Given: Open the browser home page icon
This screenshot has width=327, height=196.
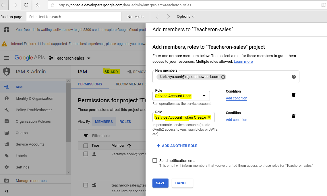Looking at the screenshot, I should pyautogui.click(x=38, y=5).
